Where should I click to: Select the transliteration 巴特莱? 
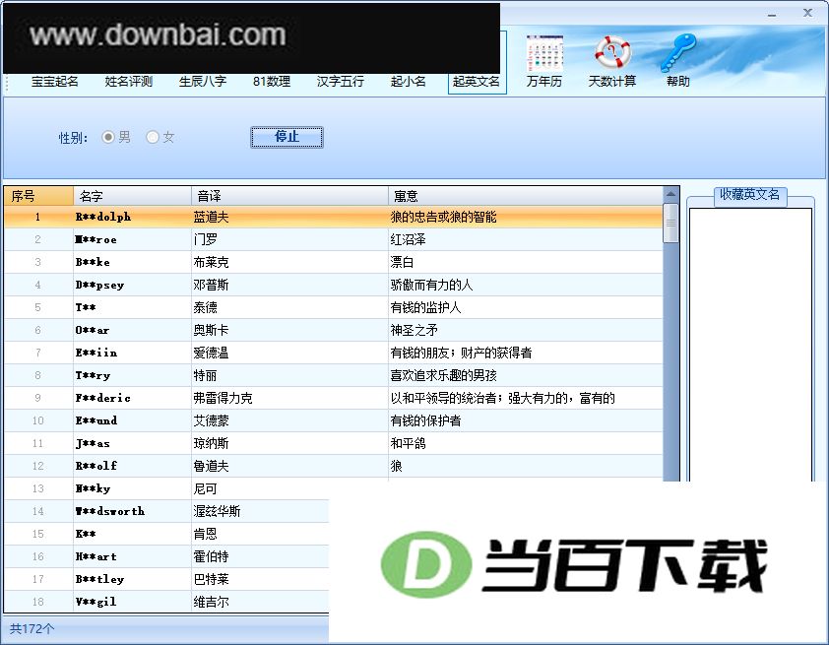click(x=211, y=579)
